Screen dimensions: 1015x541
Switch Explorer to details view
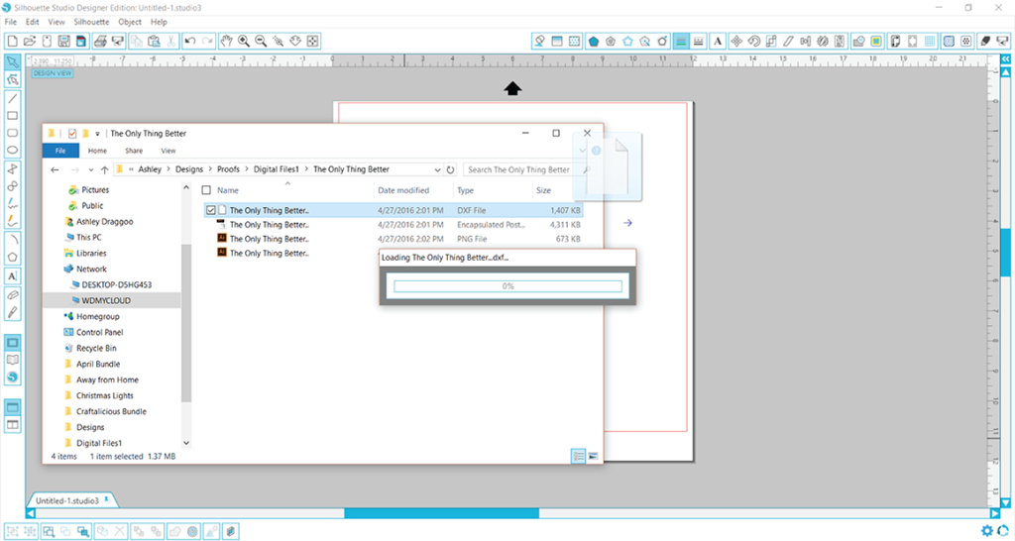pyautogui.click(x=579, y=456)
